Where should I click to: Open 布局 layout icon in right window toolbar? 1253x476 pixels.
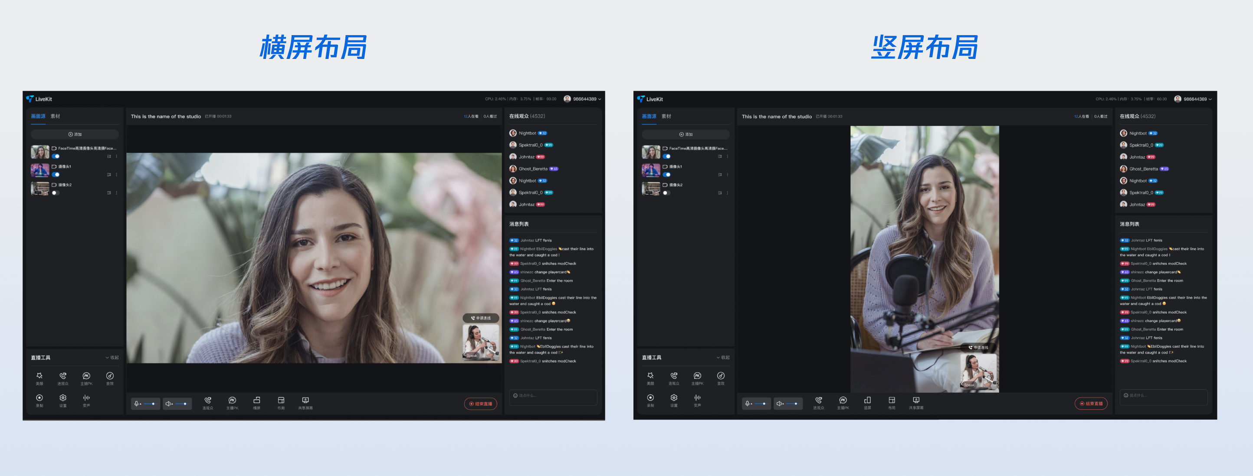pyautogui.click(x=891, y=401)
